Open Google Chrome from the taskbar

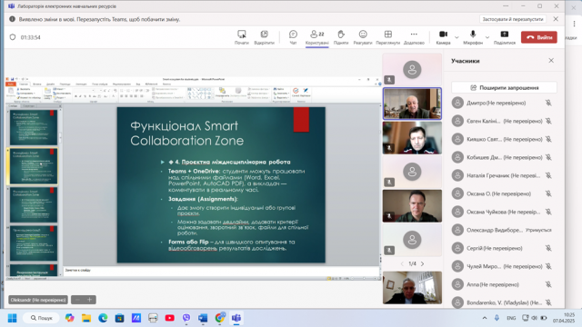[220, 318]
